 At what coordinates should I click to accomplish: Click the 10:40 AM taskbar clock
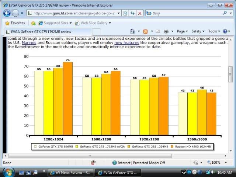225,172
